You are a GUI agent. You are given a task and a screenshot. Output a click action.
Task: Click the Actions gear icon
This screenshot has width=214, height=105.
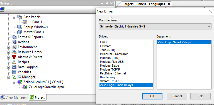tap(14, 42)
